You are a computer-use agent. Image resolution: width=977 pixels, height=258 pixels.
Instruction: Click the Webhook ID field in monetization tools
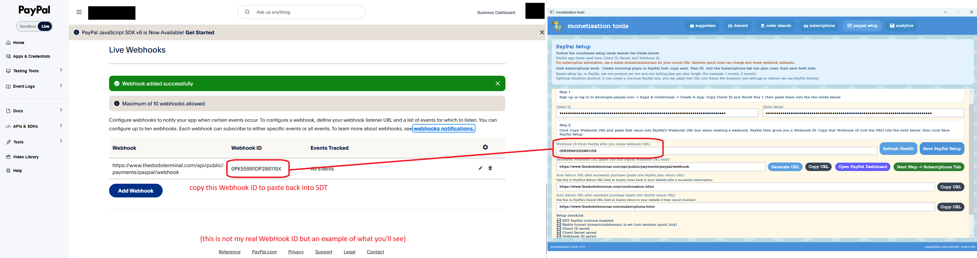tap(716, 151)
